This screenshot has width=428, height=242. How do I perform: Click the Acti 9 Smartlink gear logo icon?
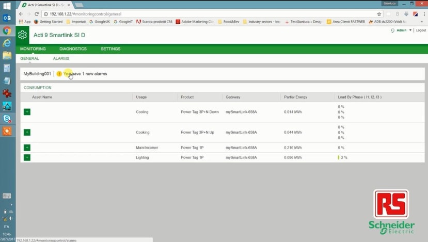click(22, 35)
